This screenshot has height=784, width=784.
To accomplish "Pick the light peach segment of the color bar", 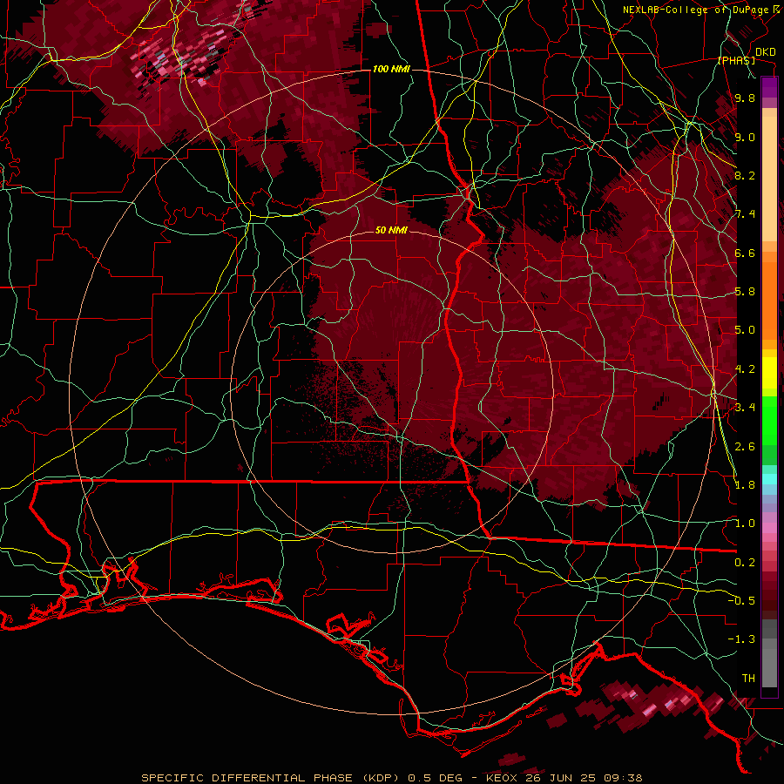I will [769, 180].
